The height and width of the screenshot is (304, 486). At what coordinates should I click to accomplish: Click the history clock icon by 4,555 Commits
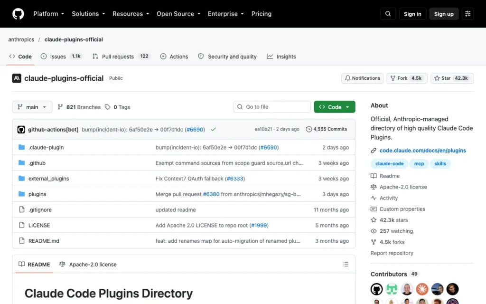click(x=308, y=129)
